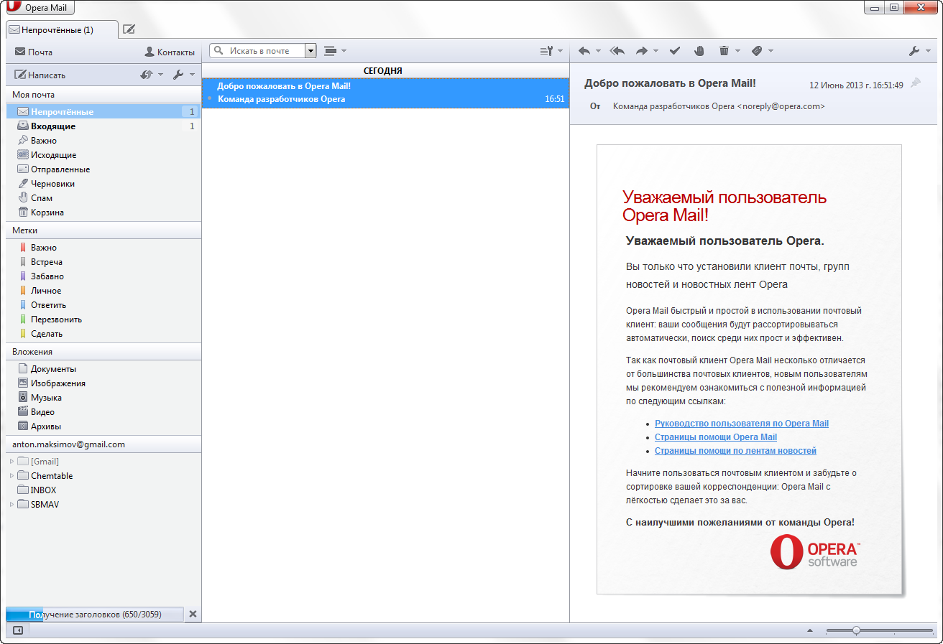Collapse the СЕГОДНЯ group header
943x644 pixels.
385,71
